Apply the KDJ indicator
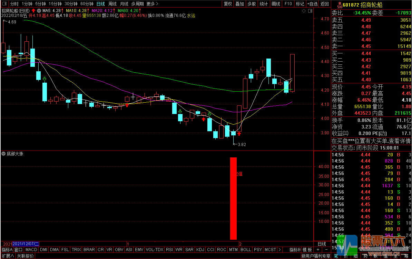This screenshot has height=259, width=412. pos(200,250)
